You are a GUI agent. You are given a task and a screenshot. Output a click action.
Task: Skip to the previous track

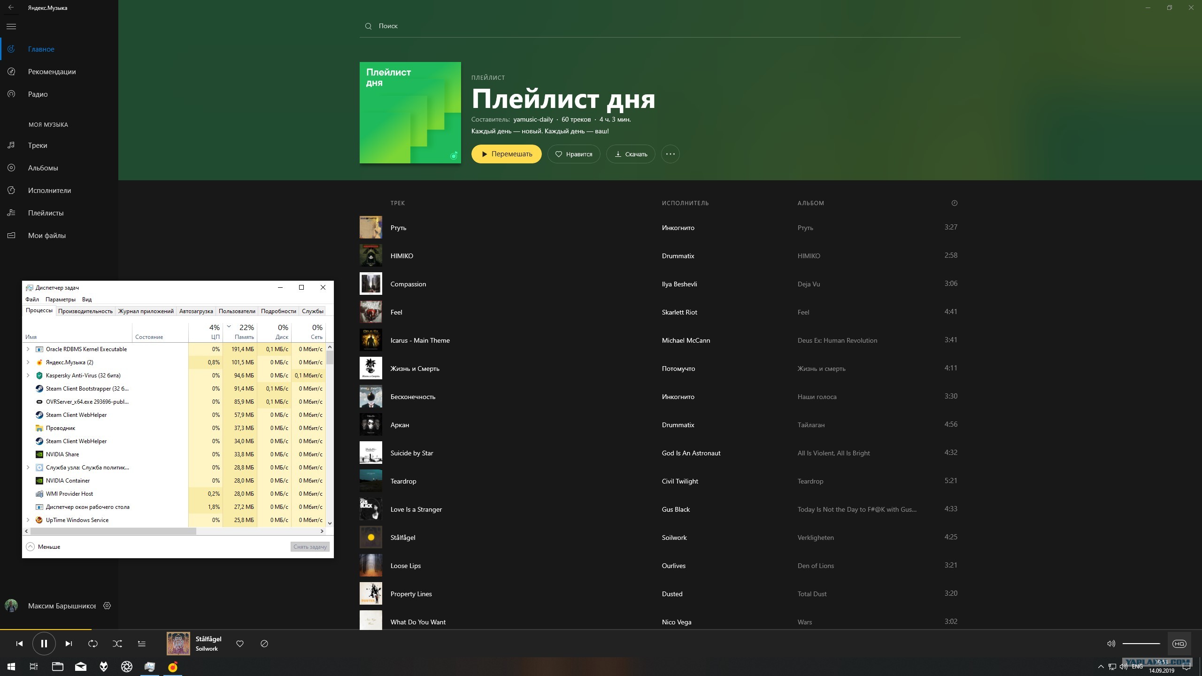tap(19, 644)
